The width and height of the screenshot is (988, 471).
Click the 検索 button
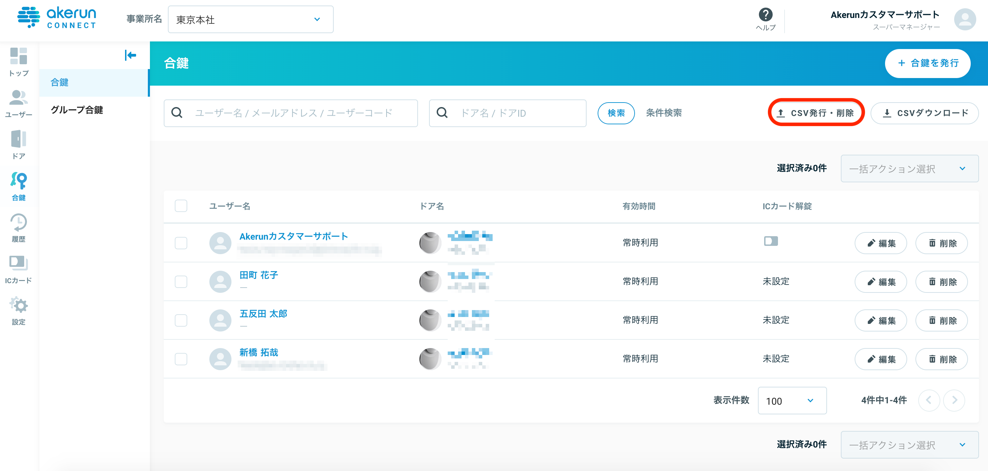[x=616, y=113]
